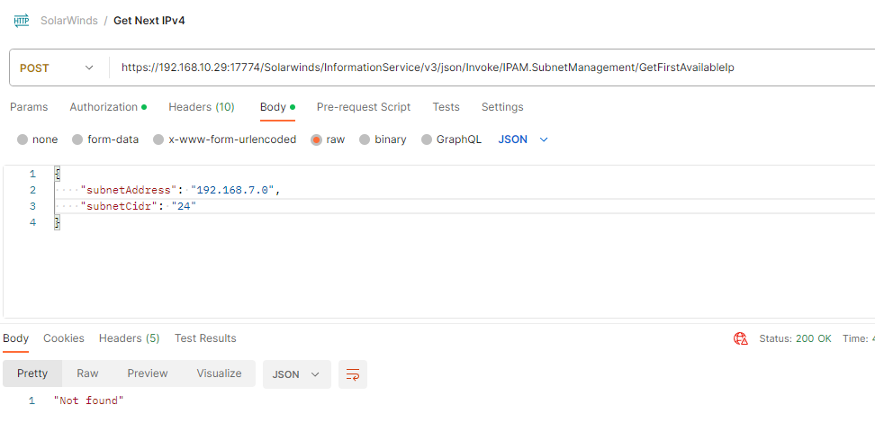Screen dimensions: 875x441
Task: Click line number 4 in the body editor
Action: tap(33, 222)
